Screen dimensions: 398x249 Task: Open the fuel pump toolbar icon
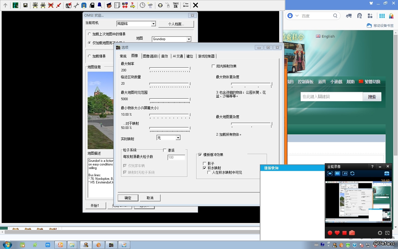(x=92, y=5)
